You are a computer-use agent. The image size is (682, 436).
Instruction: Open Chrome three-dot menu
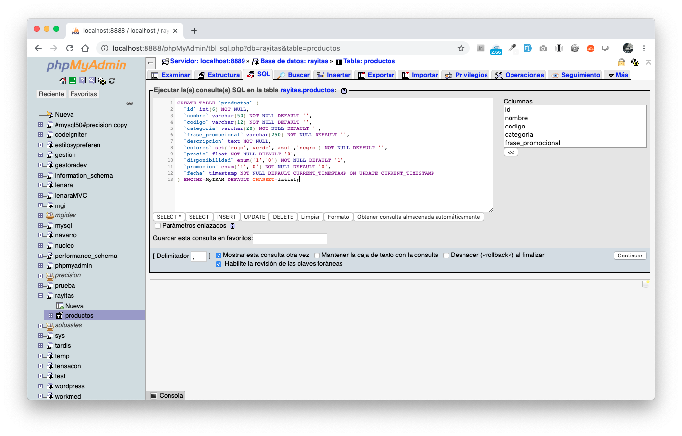pyautogui.click(x=644, y=48)
